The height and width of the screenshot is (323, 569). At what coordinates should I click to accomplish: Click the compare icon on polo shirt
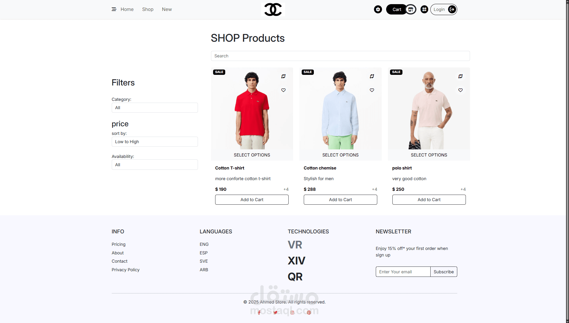(461, 76)
